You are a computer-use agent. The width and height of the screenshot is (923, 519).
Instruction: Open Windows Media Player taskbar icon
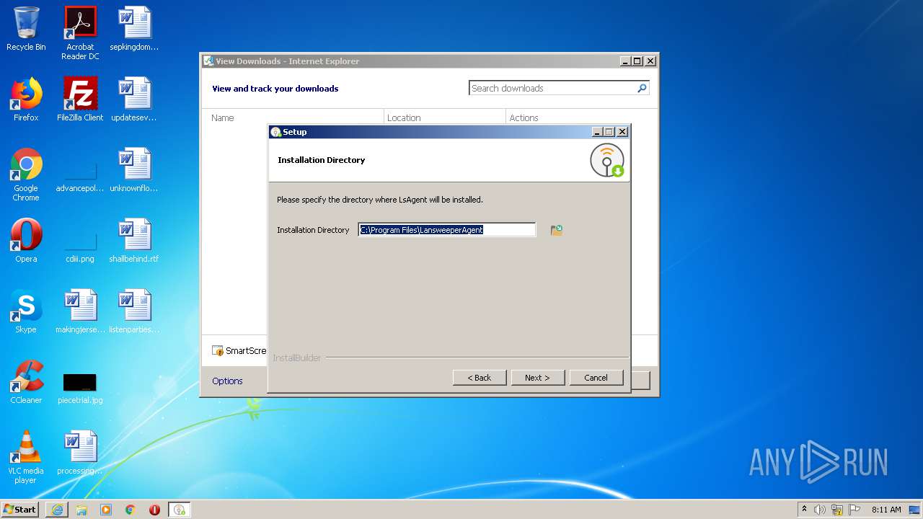point(106,510)
